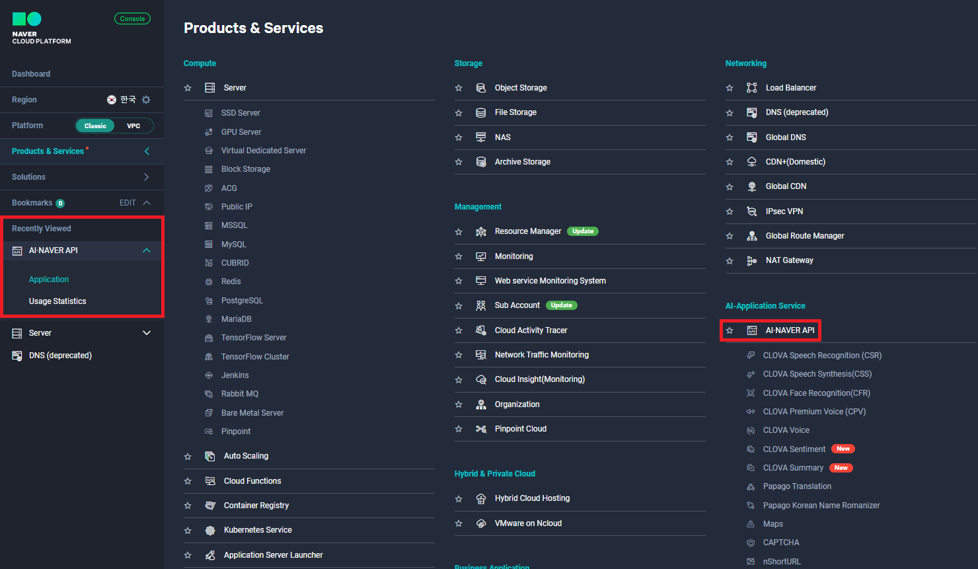
Task: Click the File Storage icon
Action: click(481, 112)
